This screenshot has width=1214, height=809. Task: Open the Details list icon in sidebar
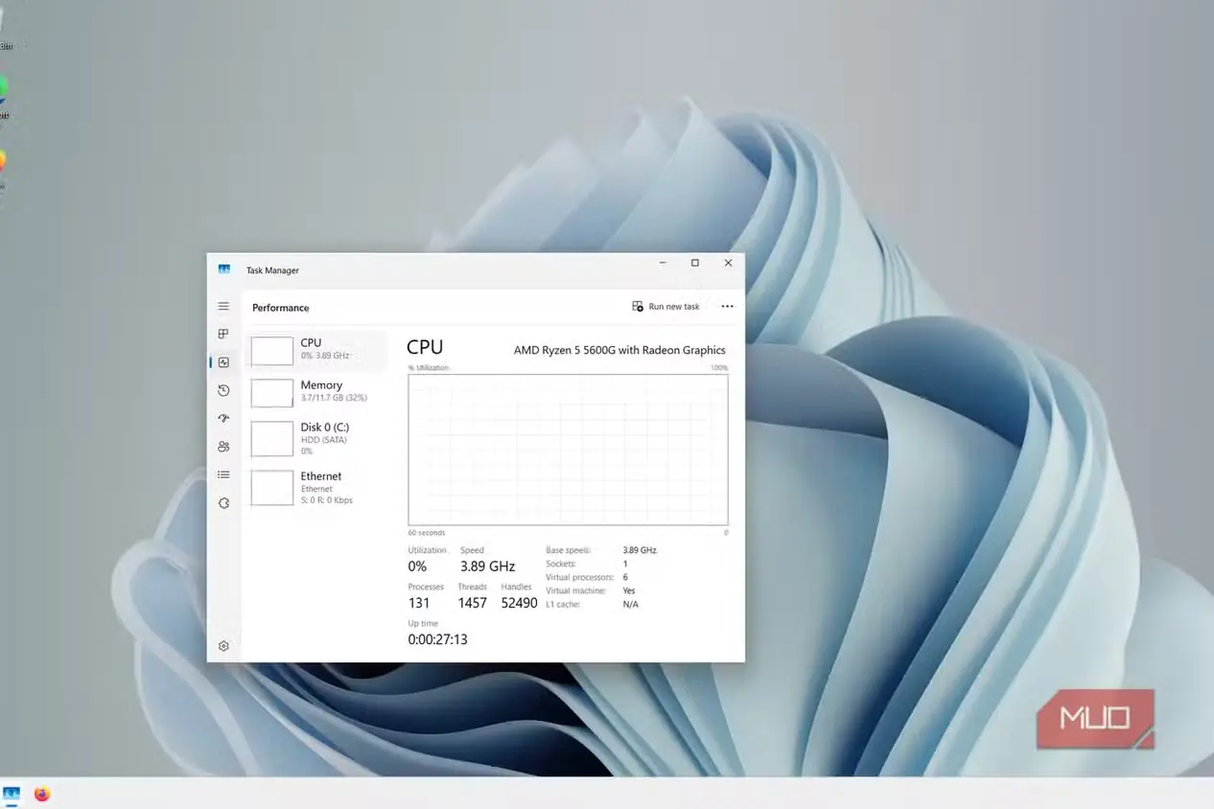[x=223, y=474]
